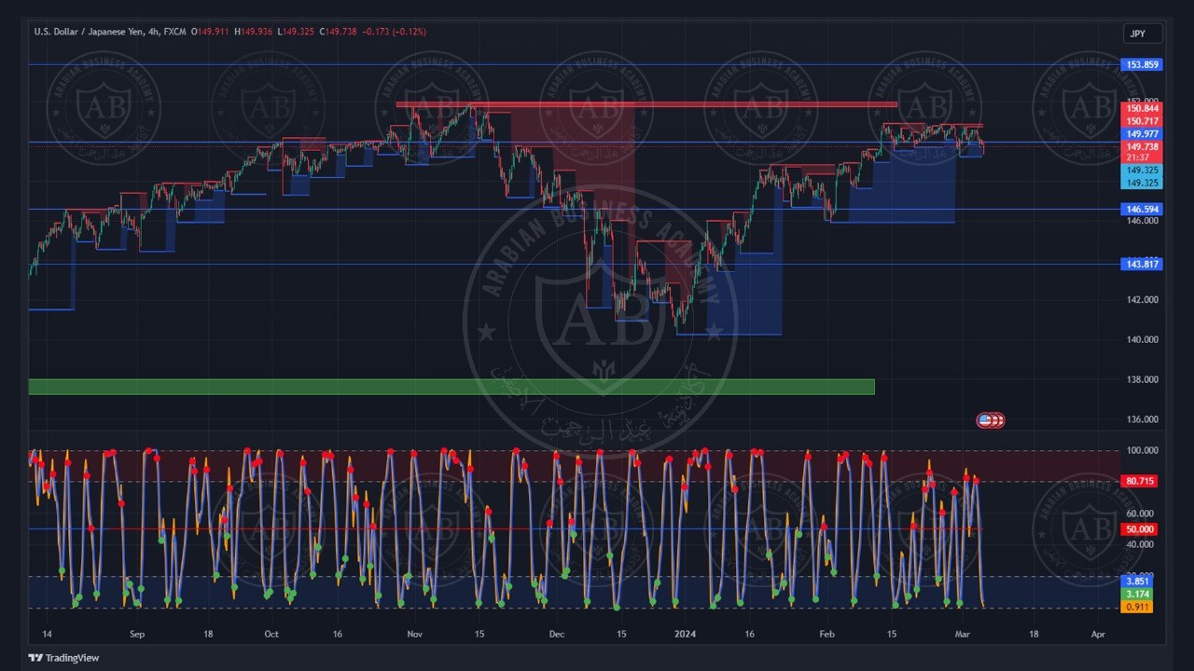This screenshot has height=671, width=1194.
Task: Click the L149.325 low value in header
Action: [x=297, y=32]
